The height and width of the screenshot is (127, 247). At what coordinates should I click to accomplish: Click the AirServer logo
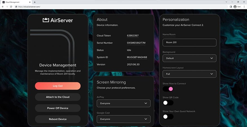58,20
